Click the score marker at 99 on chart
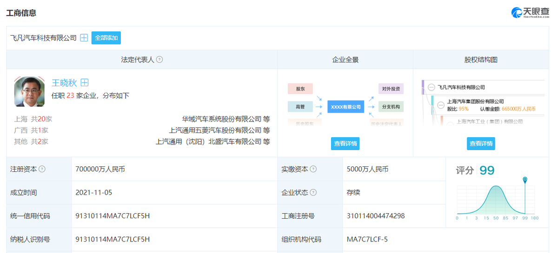 point(525,180)
